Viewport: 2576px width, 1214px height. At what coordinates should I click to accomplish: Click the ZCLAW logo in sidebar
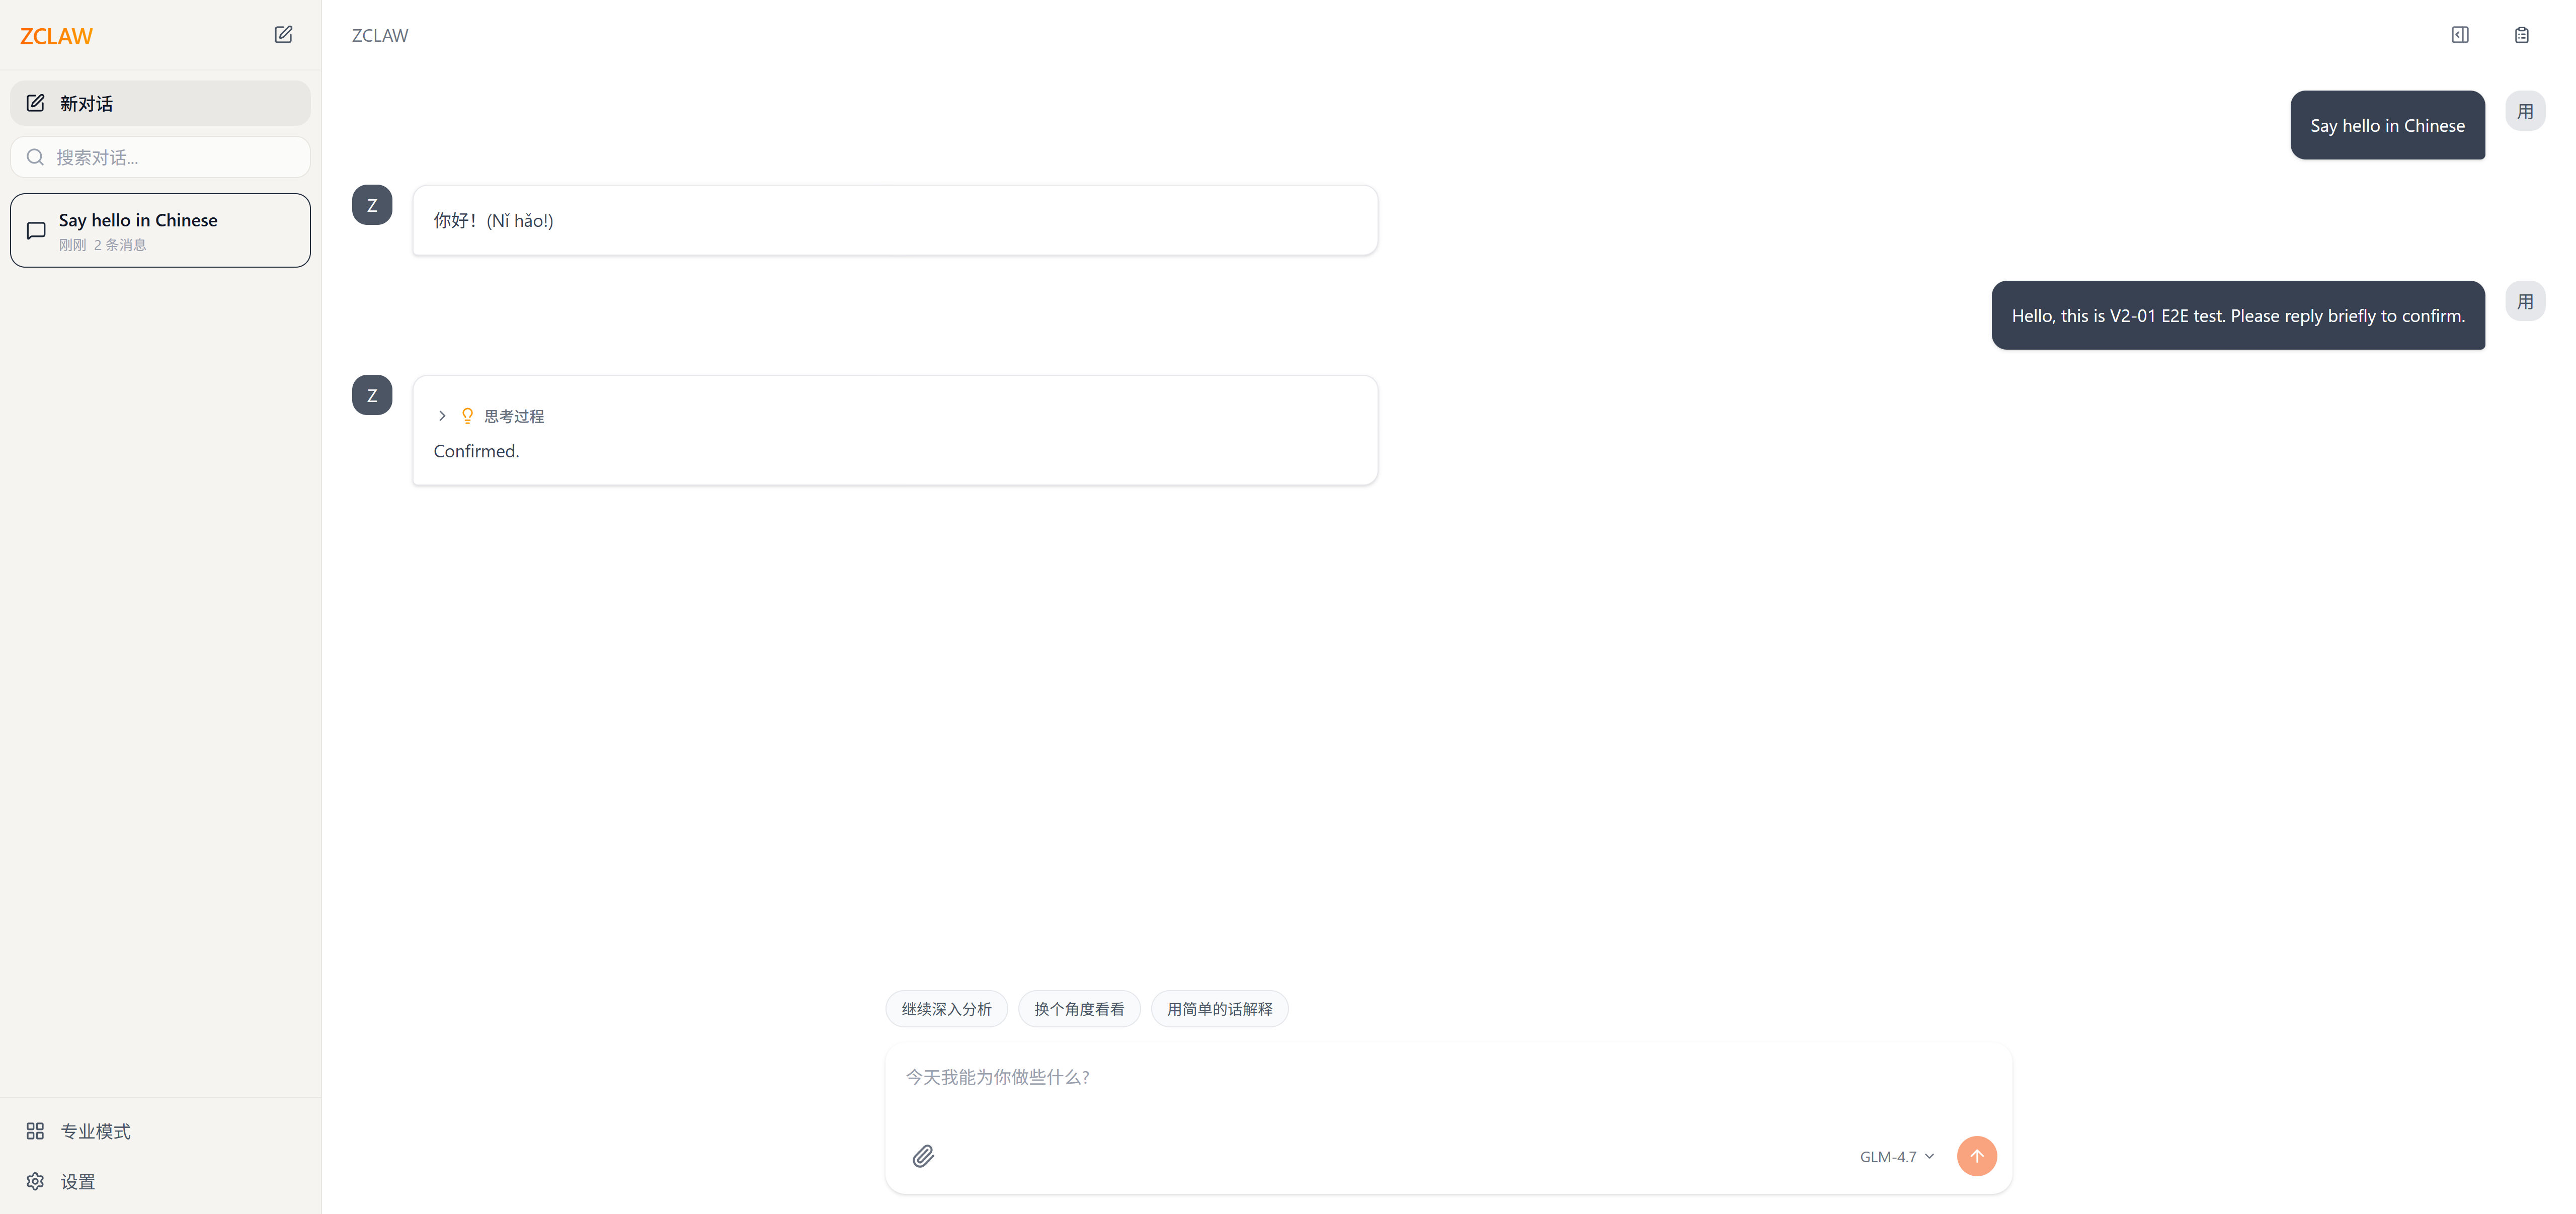pyautogui.click(x=56, y=36)
